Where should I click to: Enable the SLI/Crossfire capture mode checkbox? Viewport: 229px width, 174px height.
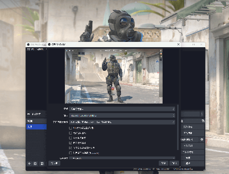click(70, 128)
